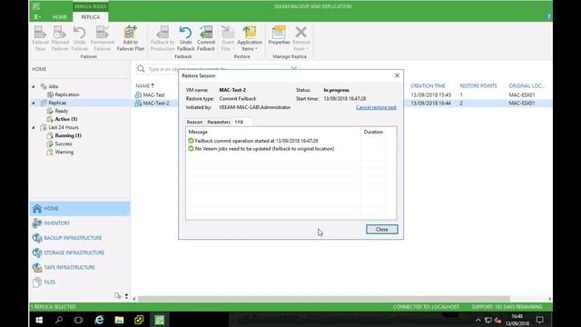Image resolution: width=581 pixels, height=327 pixels.
Task: Click the horizontal scrollbar under the list
Action: (324, 299)
